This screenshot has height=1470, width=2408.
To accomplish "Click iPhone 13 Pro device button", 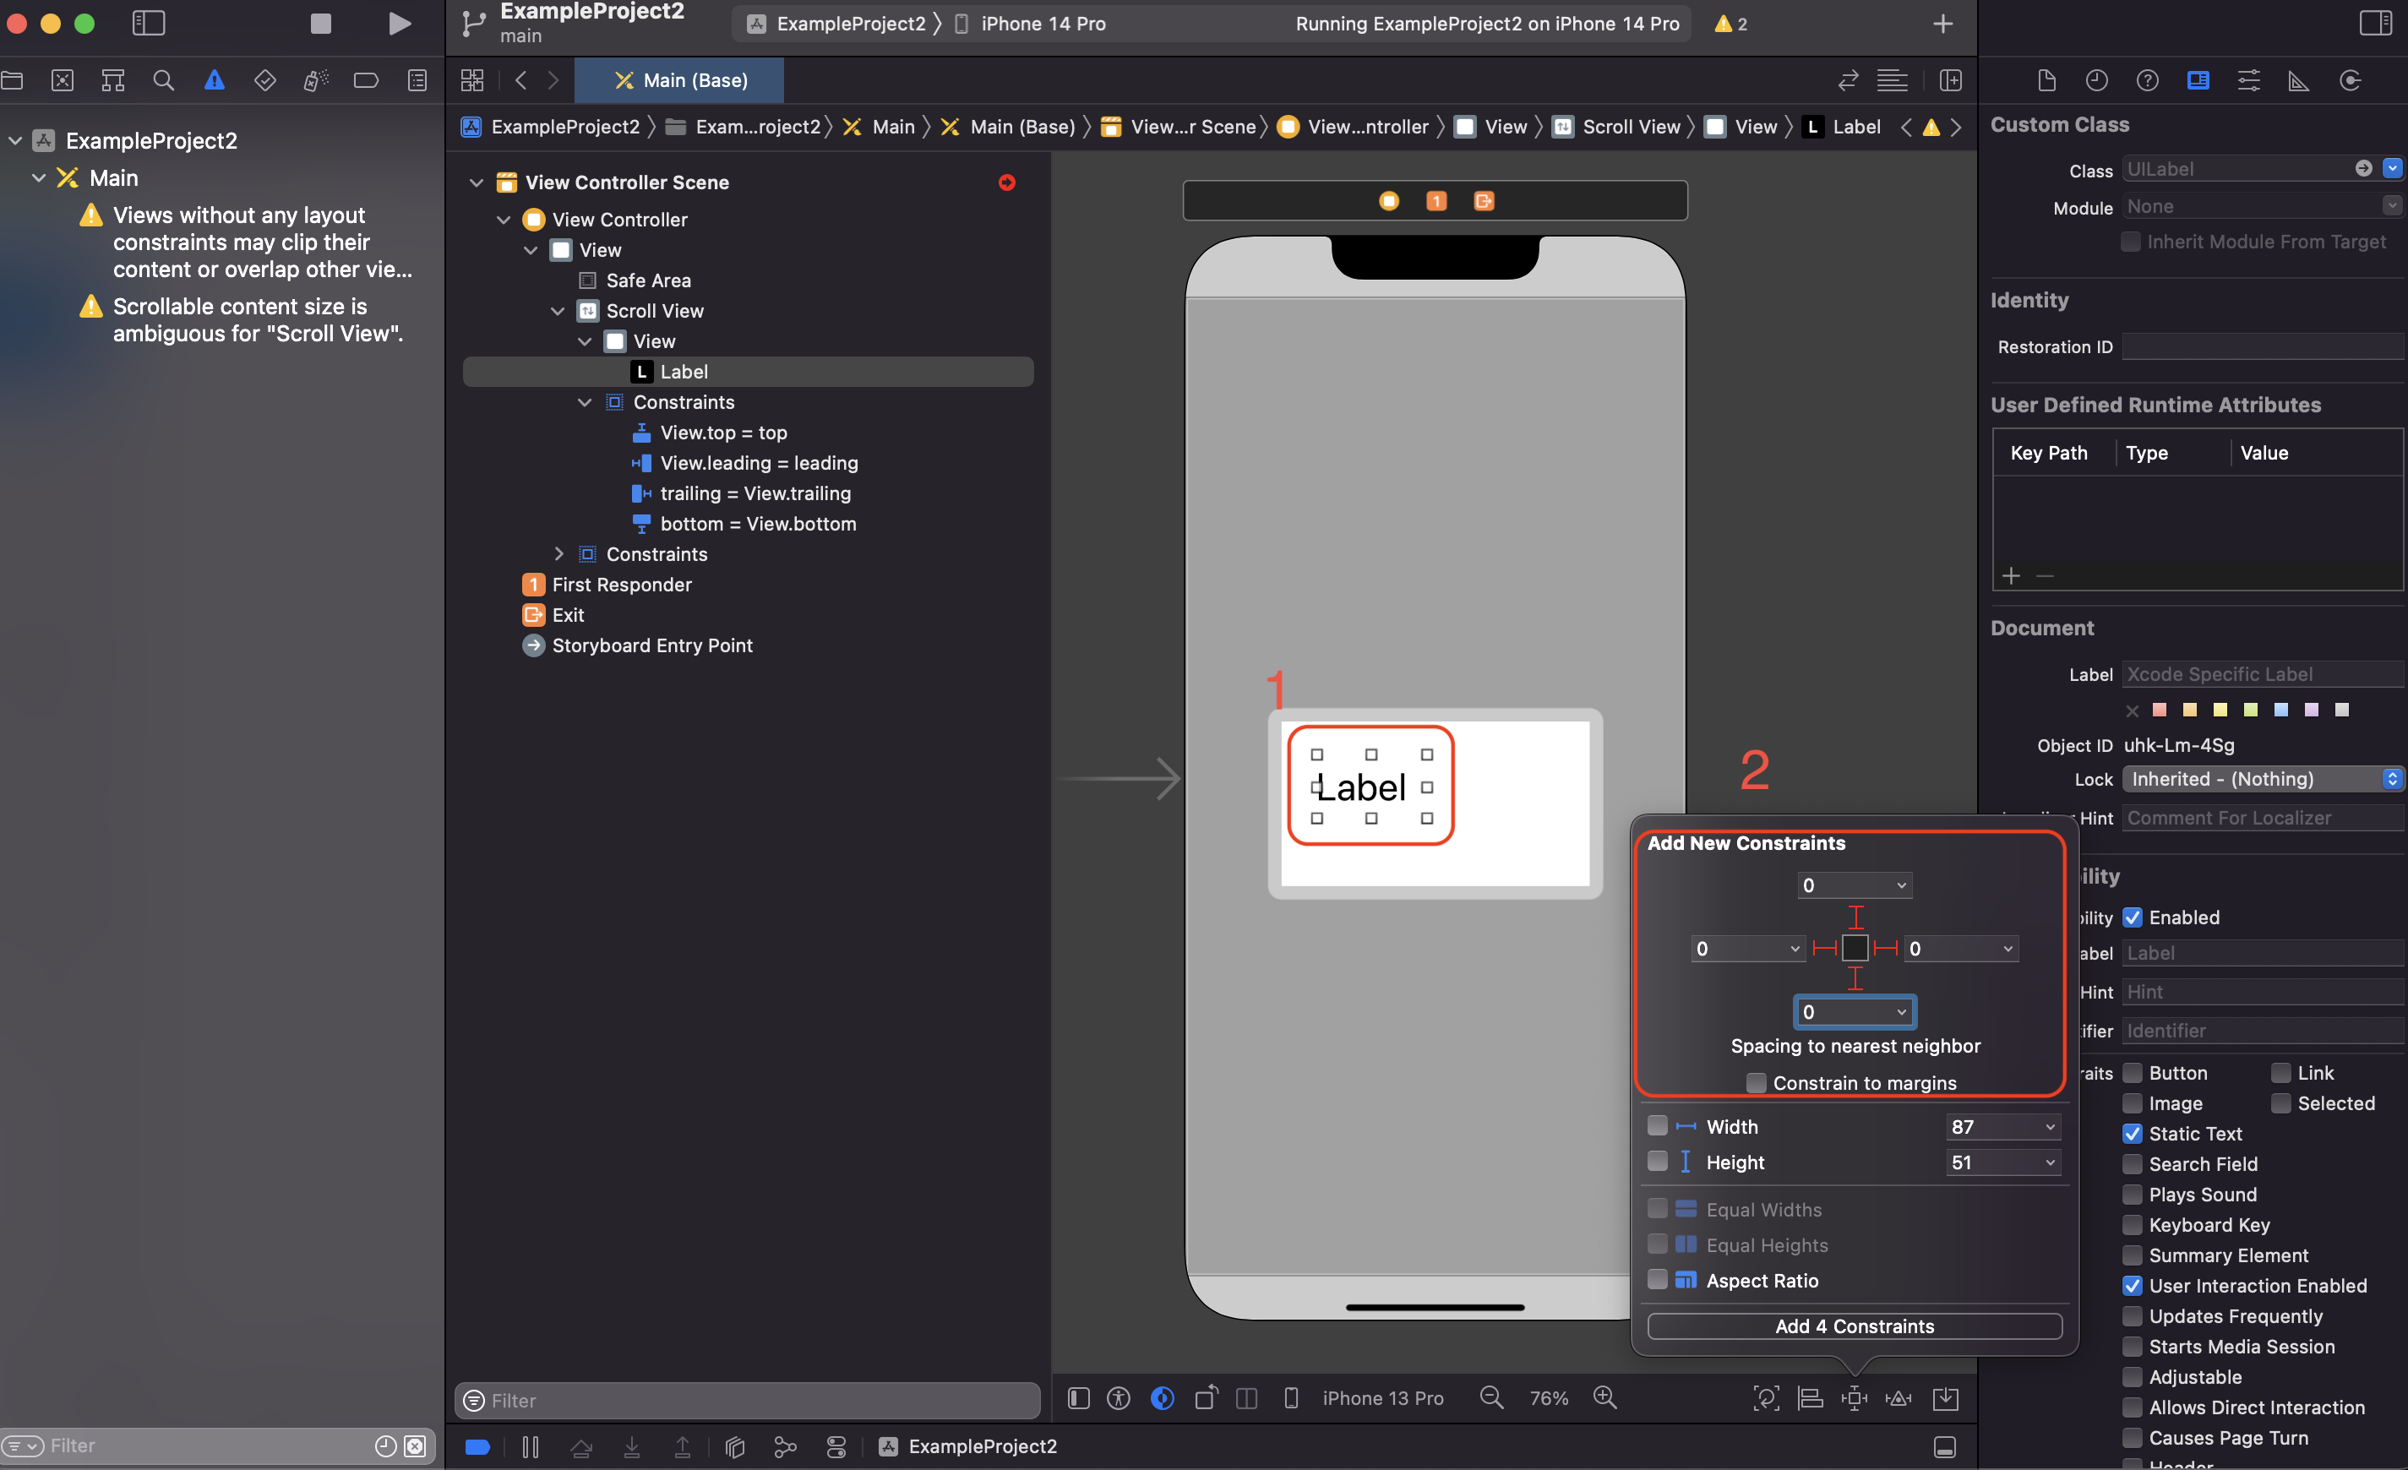I will 1382,1399.
